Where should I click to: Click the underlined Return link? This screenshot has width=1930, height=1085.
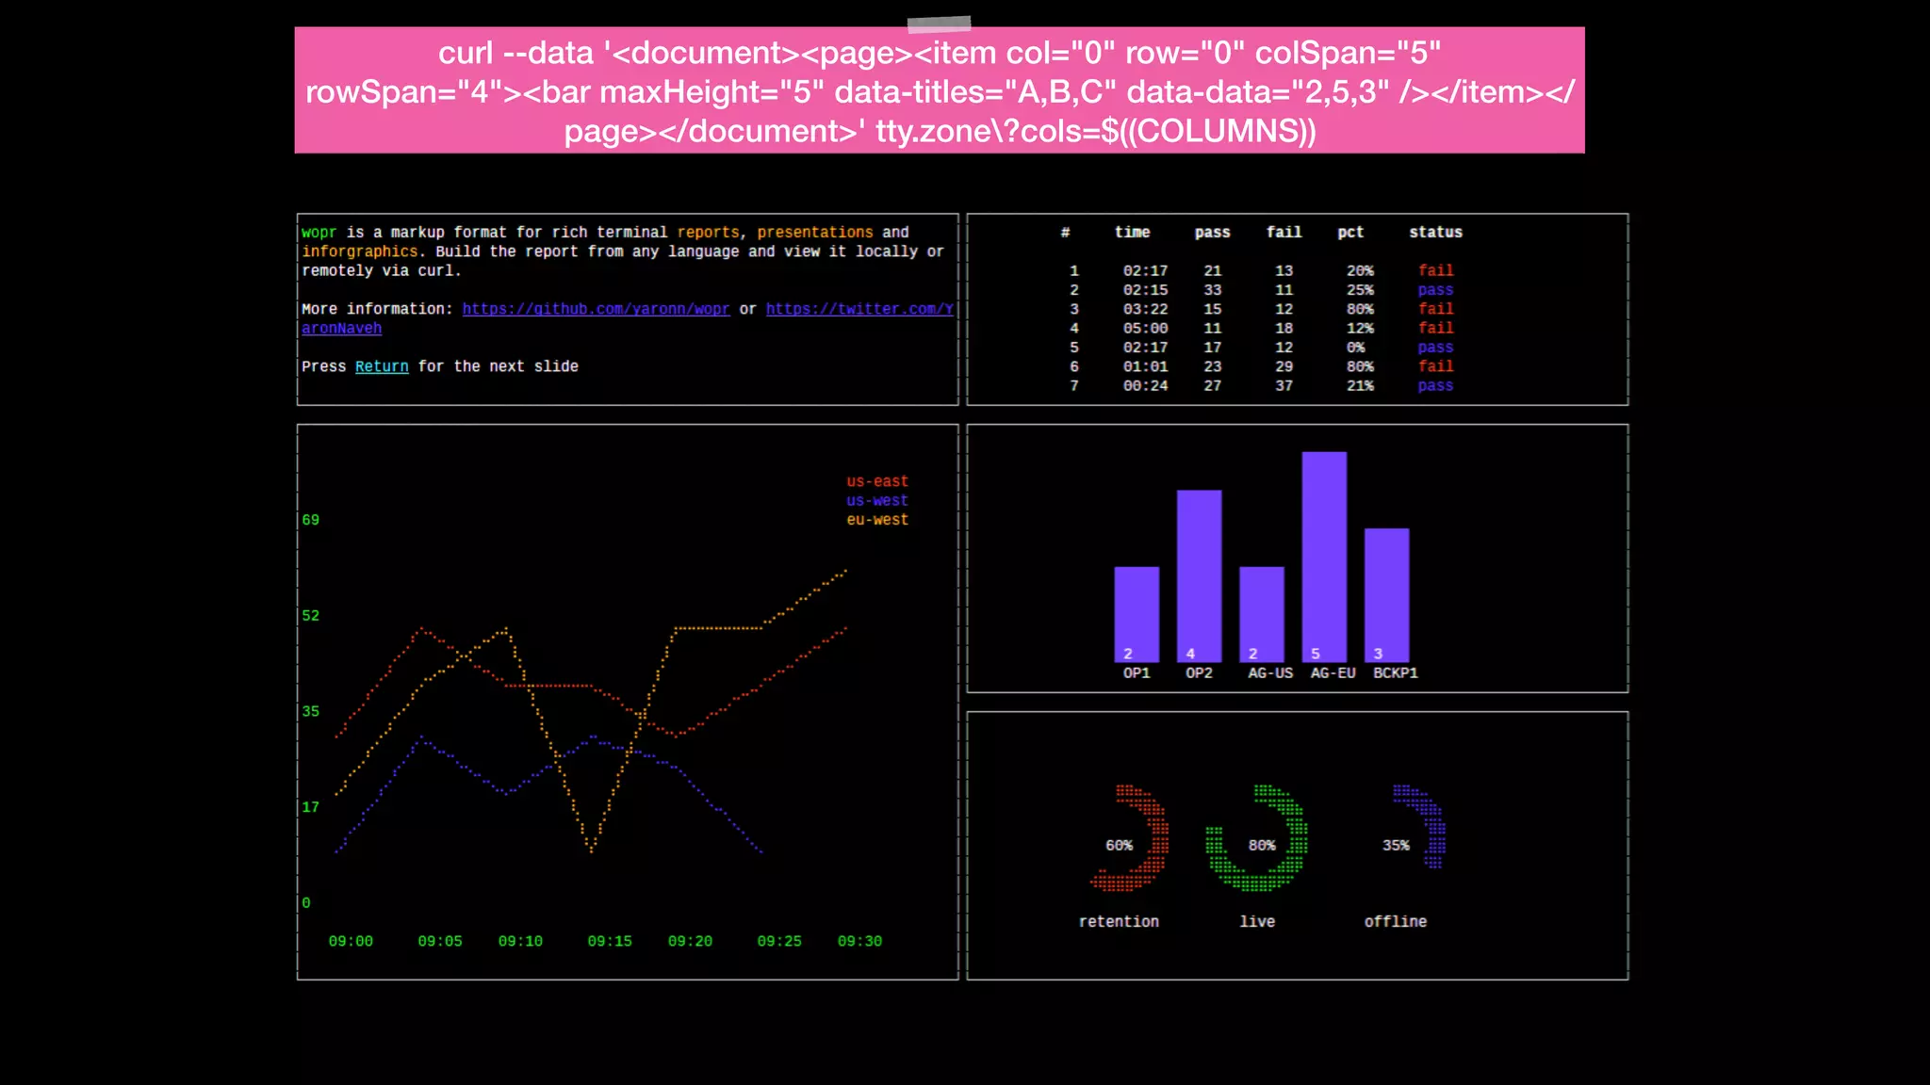[x=382, y=366]
